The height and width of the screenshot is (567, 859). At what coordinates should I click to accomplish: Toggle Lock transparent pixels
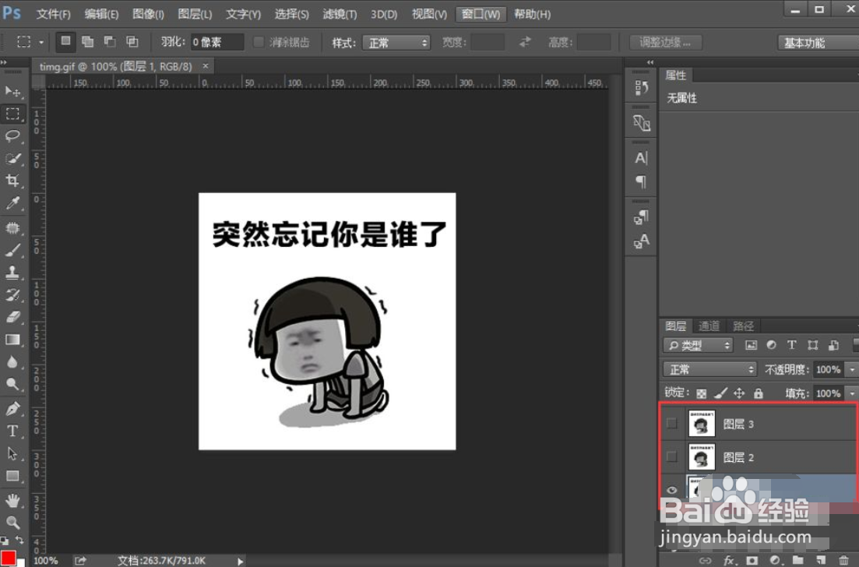click(x=701, y=393)
